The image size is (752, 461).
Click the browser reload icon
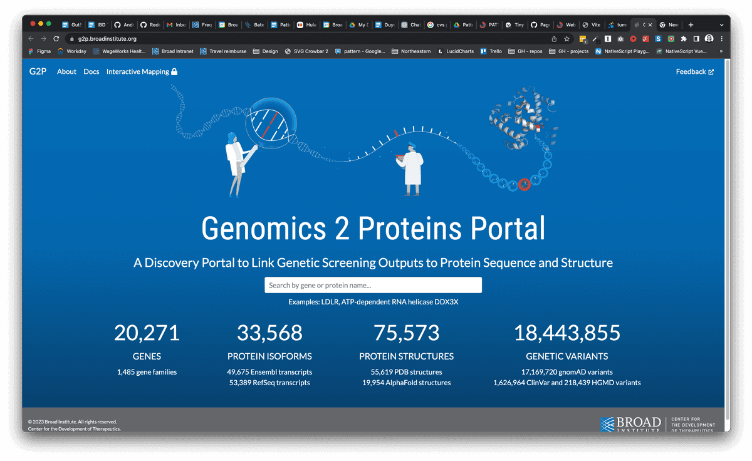(56, 38)
